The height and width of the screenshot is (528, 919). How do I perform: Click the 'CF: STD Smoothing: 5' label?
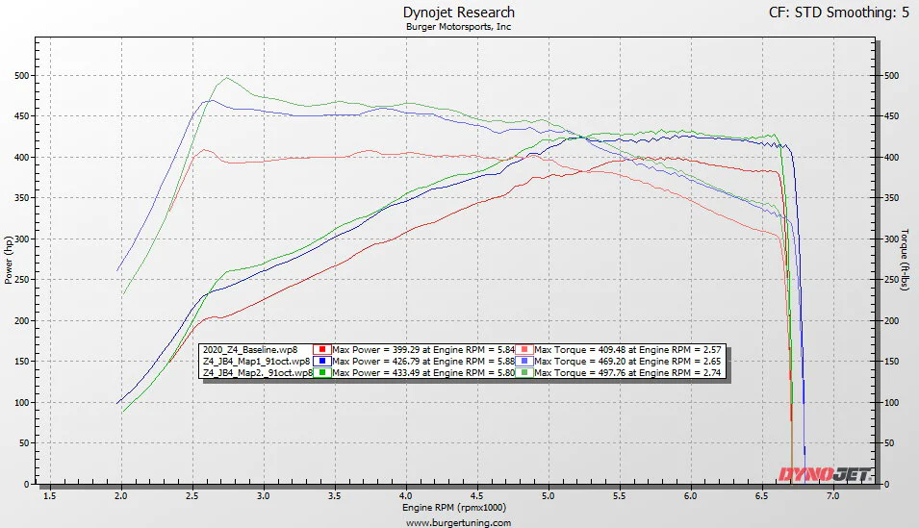[839, 13]
